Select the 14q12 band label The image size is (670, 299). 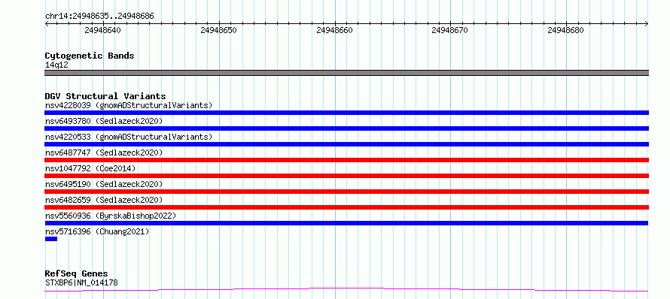(56, 65)
